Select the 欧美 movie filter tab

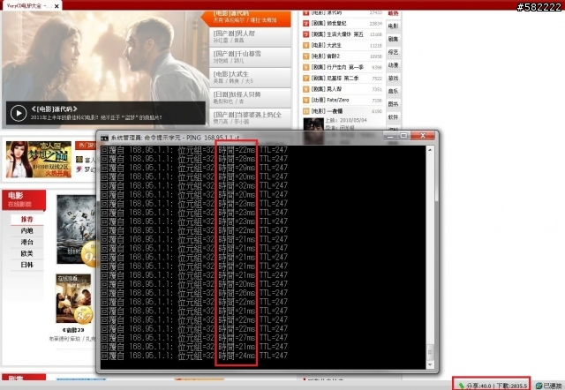click(27, 254)
